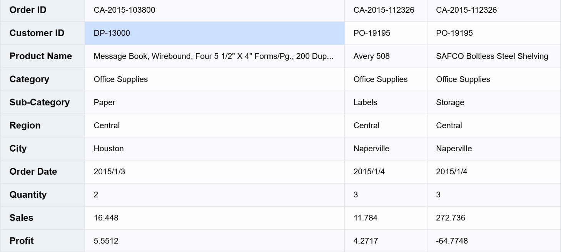
Task: Click the Sub-Category row header
Action: click(42, 102)
